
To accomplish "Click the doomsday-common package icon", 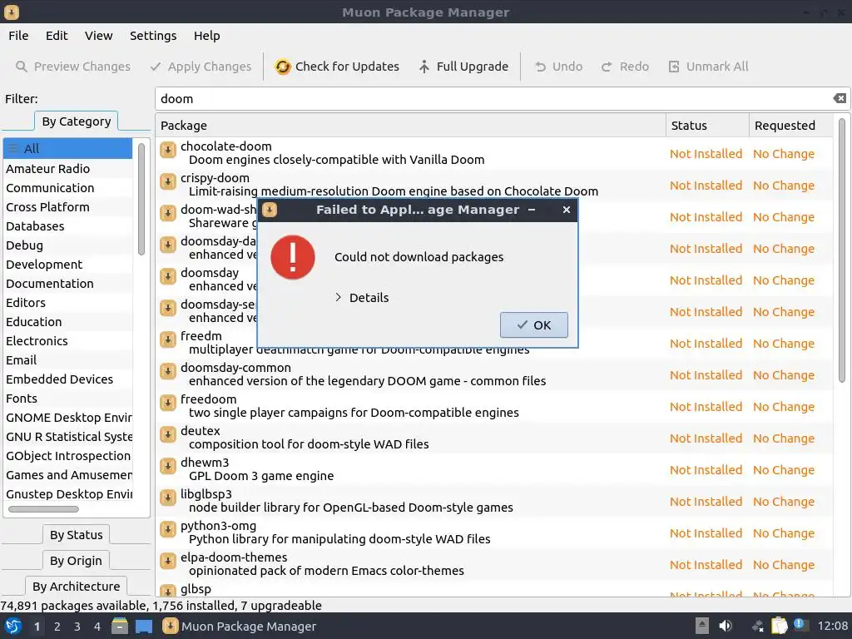I will pos(168,370).
